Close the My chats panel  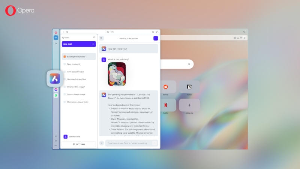point(94,38)
